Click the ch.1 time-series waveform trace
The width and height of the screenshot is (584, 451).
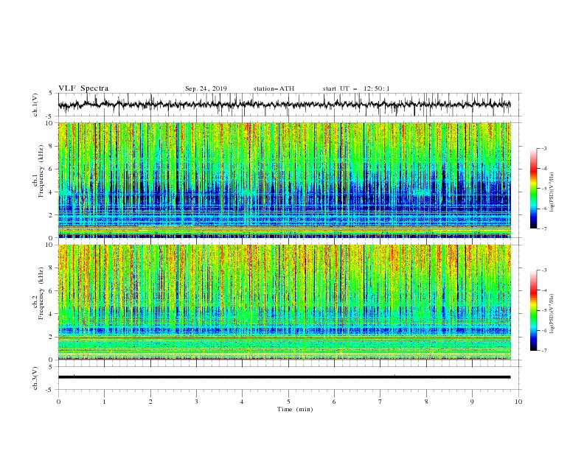(284, 105)
